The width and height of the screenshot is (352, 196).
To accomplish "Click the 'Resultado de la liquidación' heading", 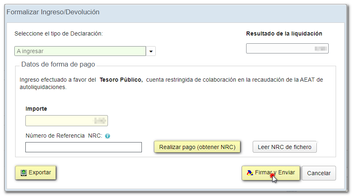I will point(284,33).
